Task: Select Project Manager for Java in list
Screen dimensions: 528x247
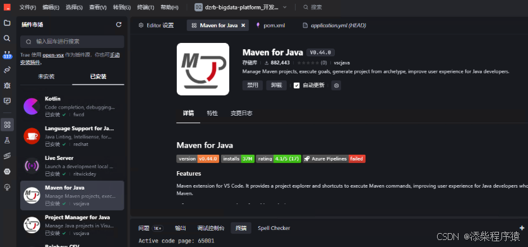Action: coord(72,225)
